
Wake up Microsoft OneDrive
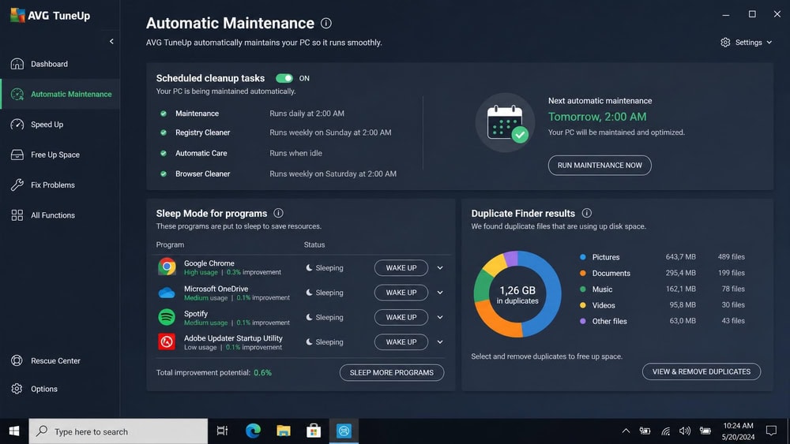point(401,293)
